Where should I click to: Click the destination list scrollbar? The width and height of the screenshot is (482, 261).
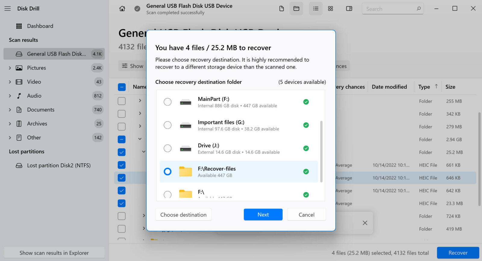321,151
